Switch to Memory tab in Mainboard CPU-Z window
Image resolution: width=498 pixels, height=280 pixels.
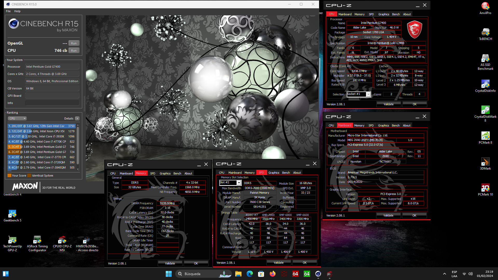[359, 125]
